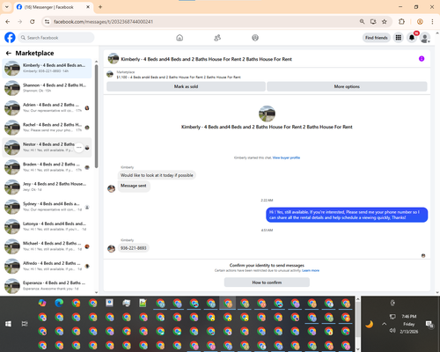Open the Nestor conversation in the list

[x=47, y=147]
